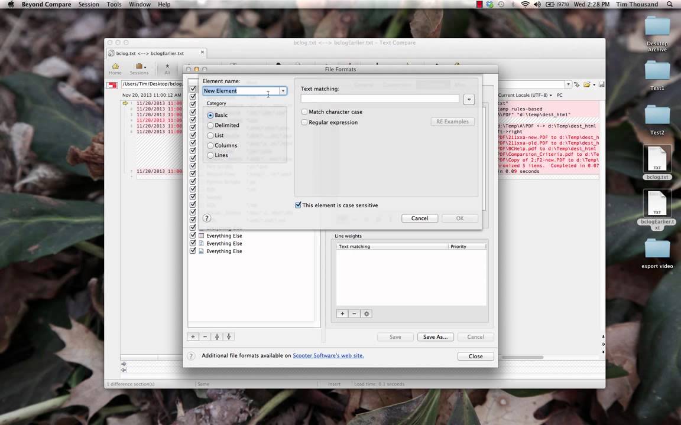Select the List category radio button

tap(210, 135)
